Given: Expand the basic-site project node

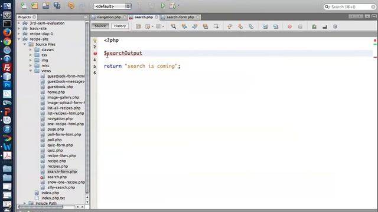Looking at the screenshot, I should (19, 28).
